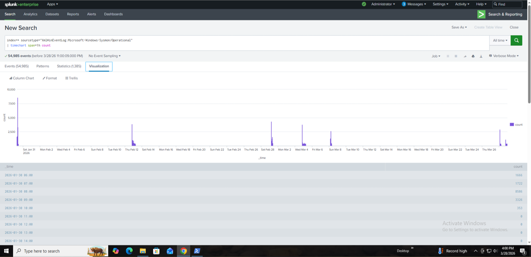This screenshot has width=531, height=257.
Task: Open the Splunk Search & Reporting app icon
Action: 481,14
